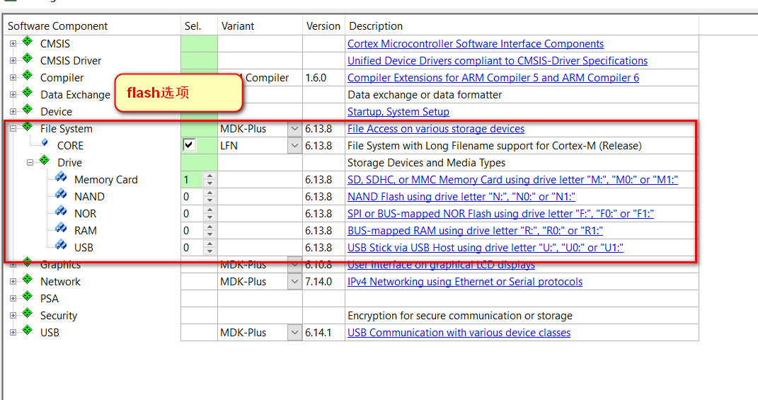Click the File System green diamond icon
The image size is (758, 400).
click(x=28, y=127)
